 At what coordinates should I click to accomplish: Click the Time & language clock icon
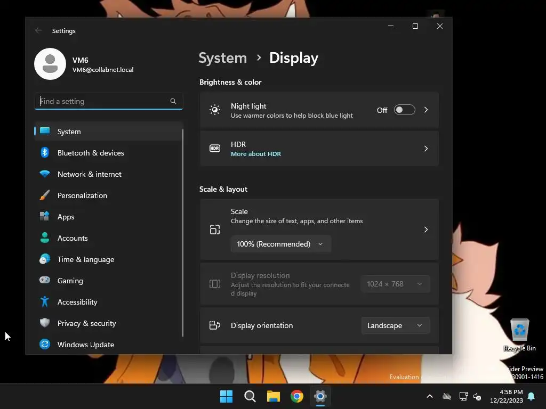tap(45, 259)
